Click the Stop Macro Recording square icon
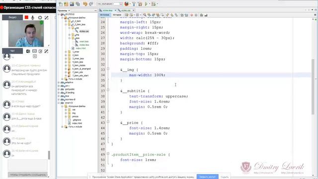Screen dimensions: 318x179 point(196,15)
